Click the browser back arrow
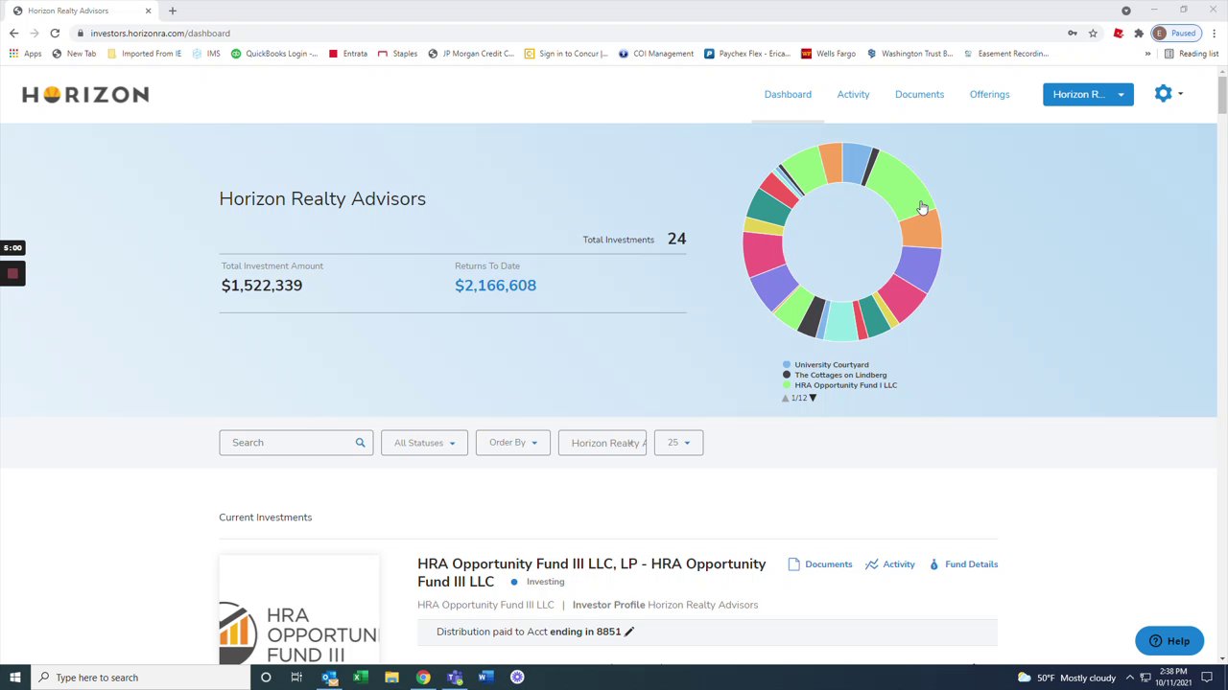Image resolution: width=1228 pixels, height=690 pixels. tap(13, 34)
